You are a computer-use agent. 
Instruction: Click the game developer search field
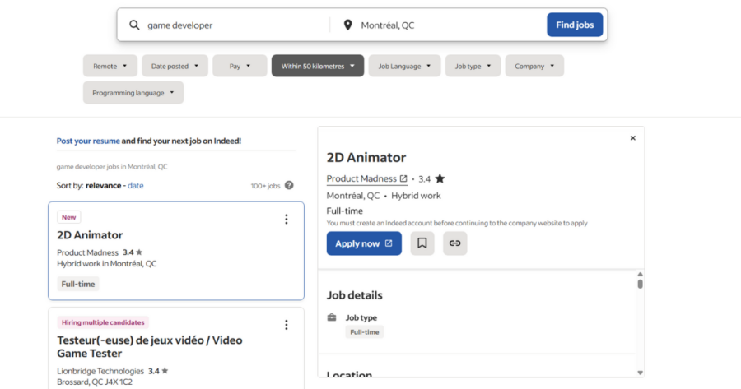[231, 25]
